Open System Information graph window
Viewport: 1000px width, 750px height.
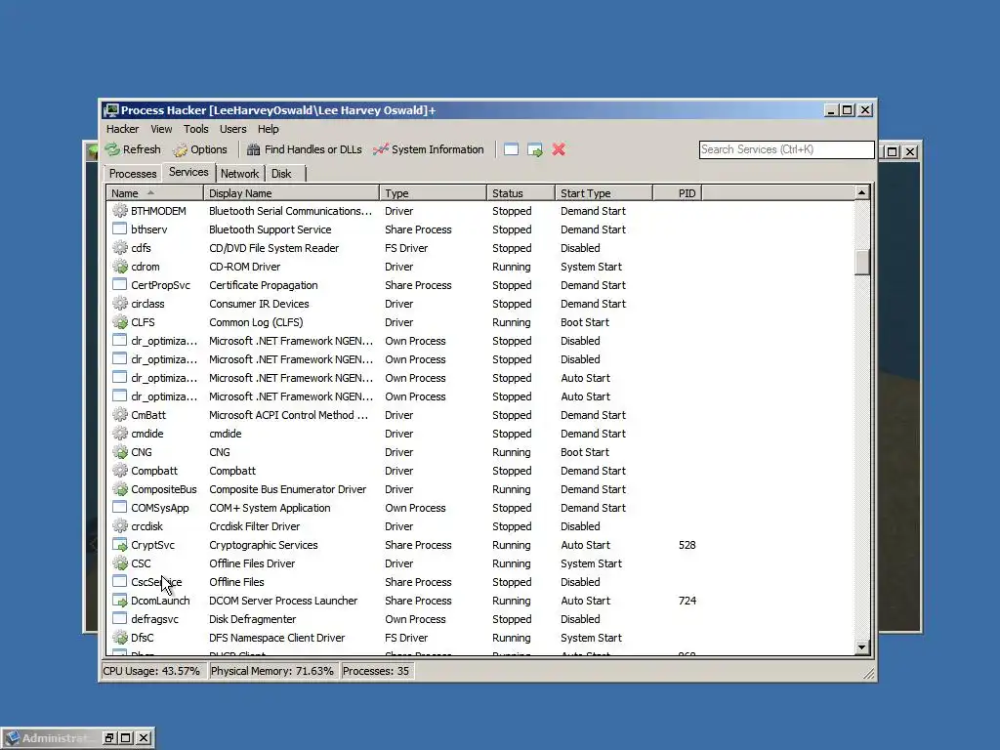pos(429,149)
